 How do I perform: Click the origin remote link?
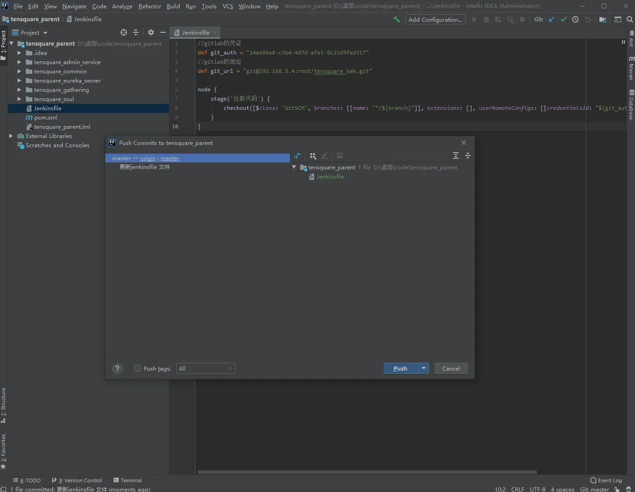(x=148, y=158)
